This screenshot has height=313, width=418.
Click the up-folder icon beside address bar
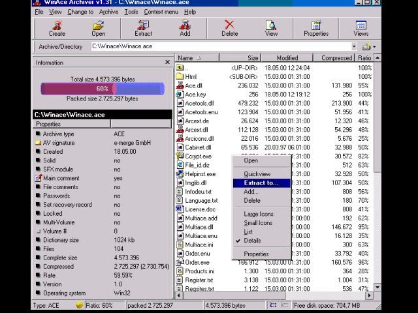(x=366, y=47)
